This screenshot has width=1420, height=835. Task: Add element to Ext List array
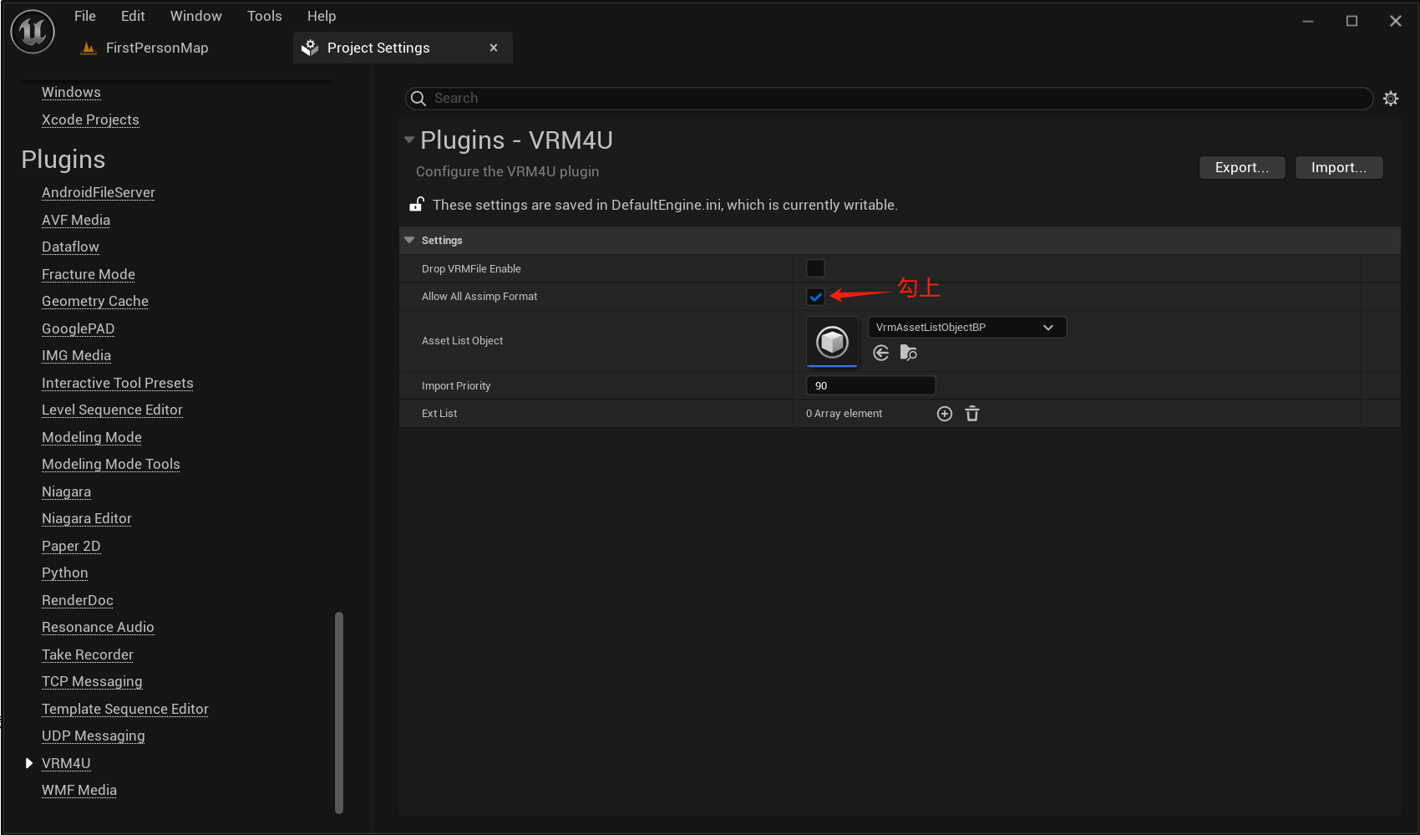point(945,414)
